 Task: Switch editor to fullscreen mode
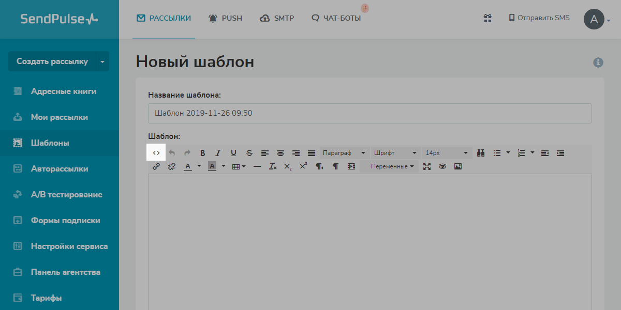[x=426, y=166]
